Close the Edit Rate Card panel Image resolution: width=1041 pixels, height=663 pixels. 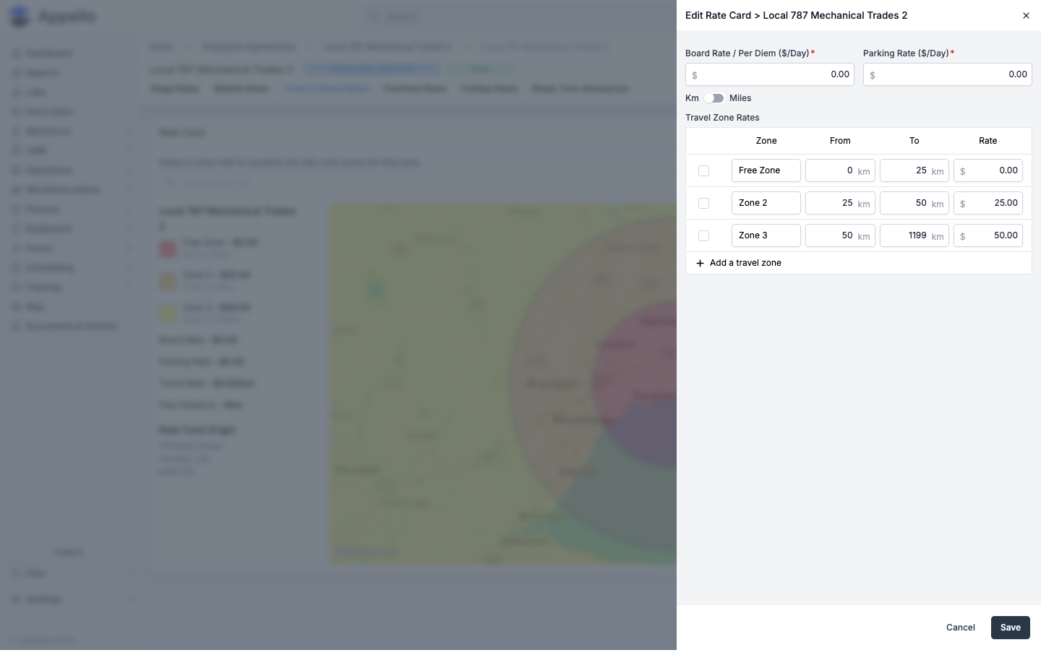[1026, 16]
